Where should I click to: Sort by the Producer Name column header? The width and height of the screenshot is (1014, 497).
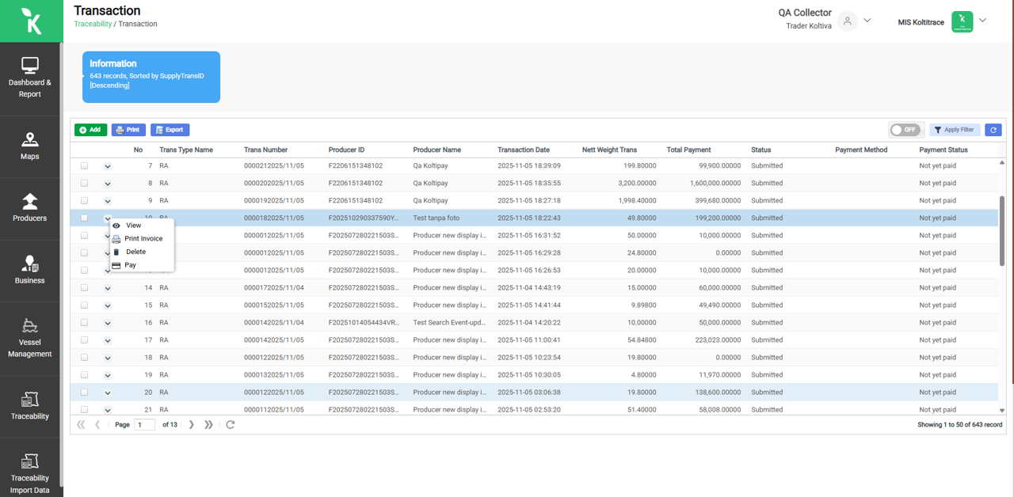[437, 150]
